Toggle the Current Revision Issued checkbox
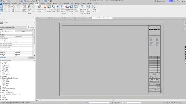 16,42
